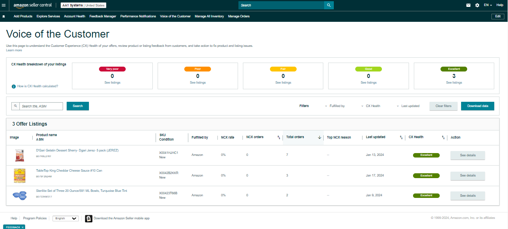
Task: Click the Help link in footer
Action: [14, 218]
